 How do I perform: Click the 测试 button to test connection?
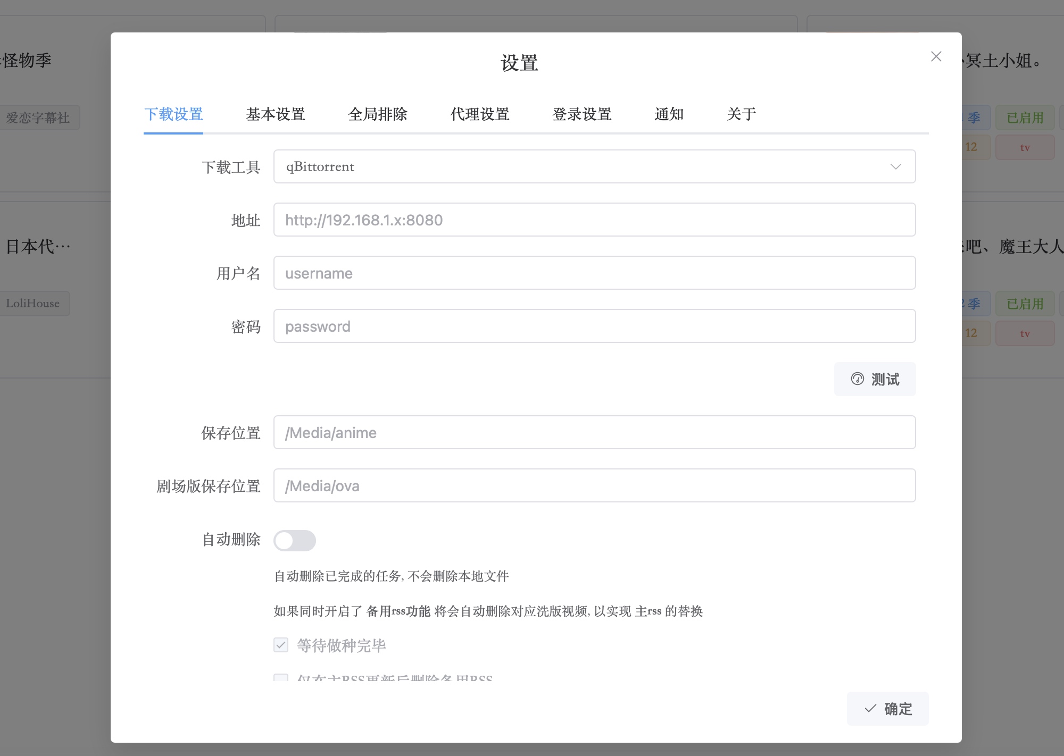point(875,379)
